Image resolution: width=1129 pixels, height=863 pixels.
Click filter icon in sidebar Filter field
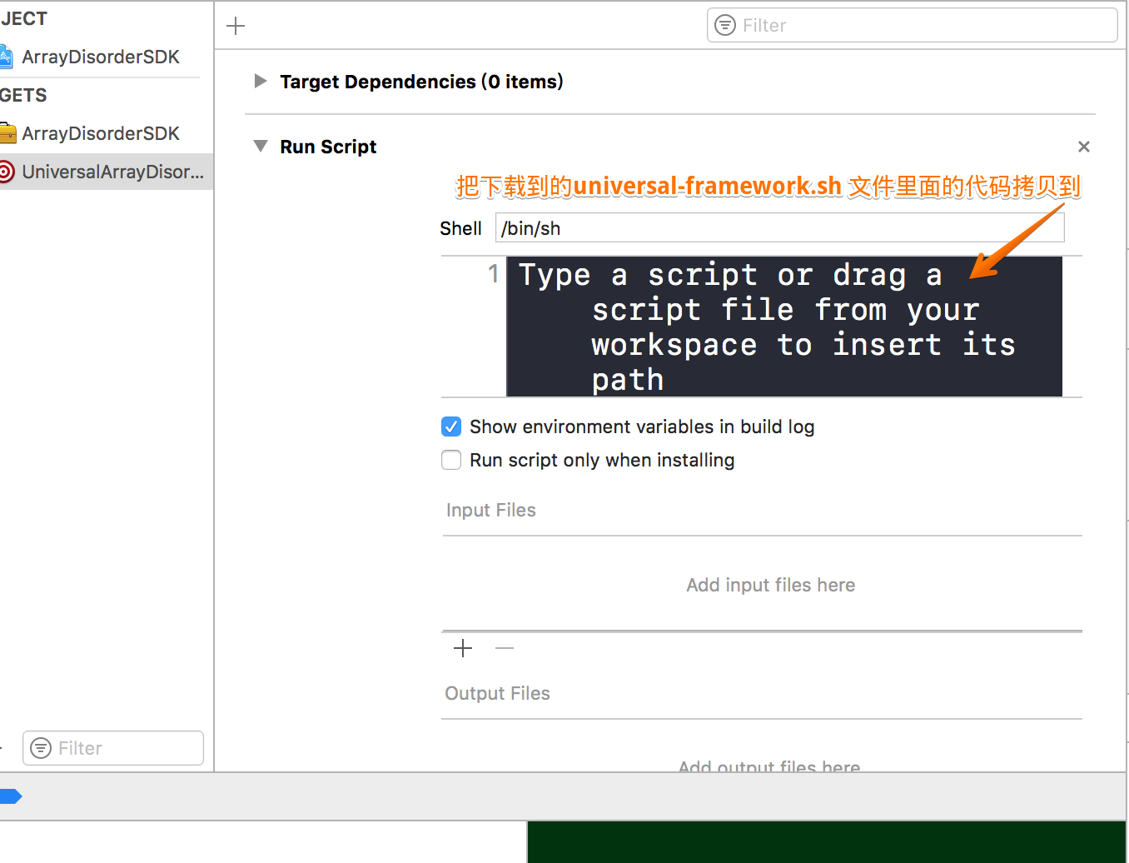[x=41, y=748]
